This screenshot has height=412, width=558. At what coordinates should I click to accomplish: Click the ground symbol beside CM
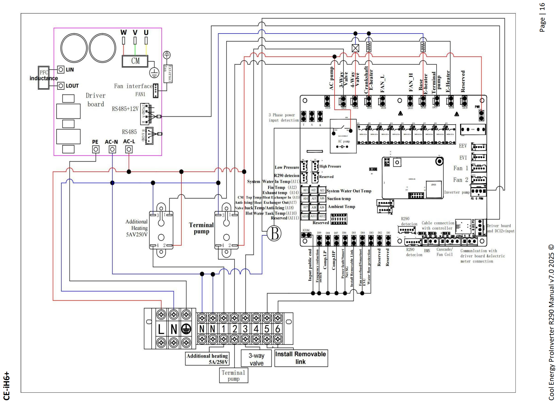(x=154, y=73)
